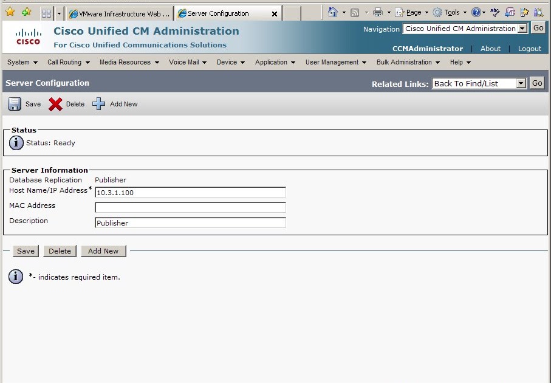Image resolution: width=551 pixels, height=383 pixels.
Task: Close the Server Configuration tab
Action: click(x=275, y=14)
